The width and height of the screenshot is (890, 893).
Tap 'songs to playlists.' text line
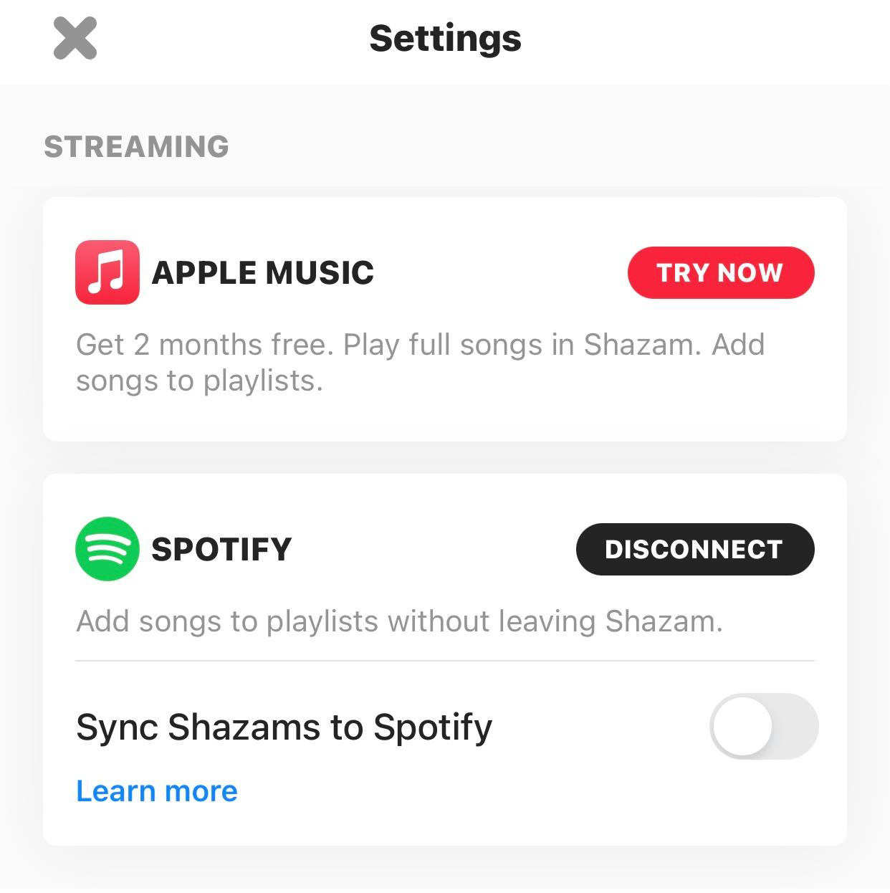point(199,381)
